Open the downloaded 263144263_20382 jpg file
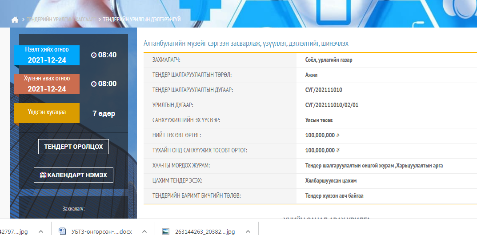This screenshot has width=477, height=235. pos(204,231)
